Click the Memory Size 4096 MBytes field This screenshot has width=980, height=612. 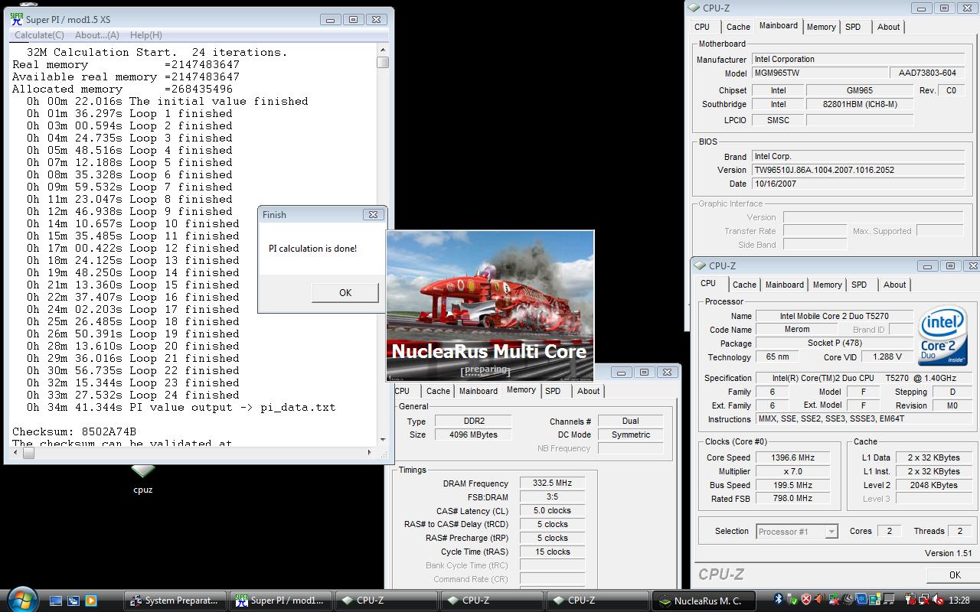[475, 435]
